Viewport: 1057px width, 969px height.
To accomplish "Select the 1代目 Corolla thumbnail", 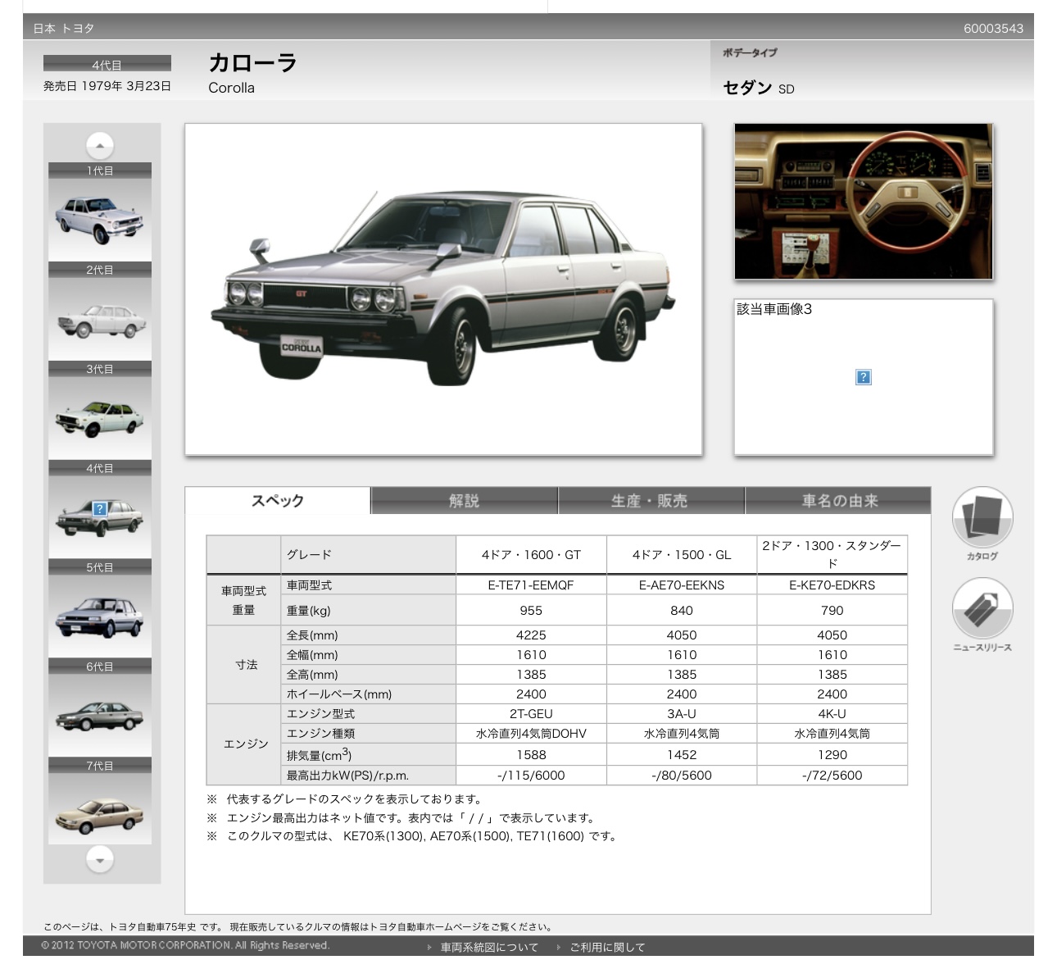I will pyautogui.click(x=99, y=219).
